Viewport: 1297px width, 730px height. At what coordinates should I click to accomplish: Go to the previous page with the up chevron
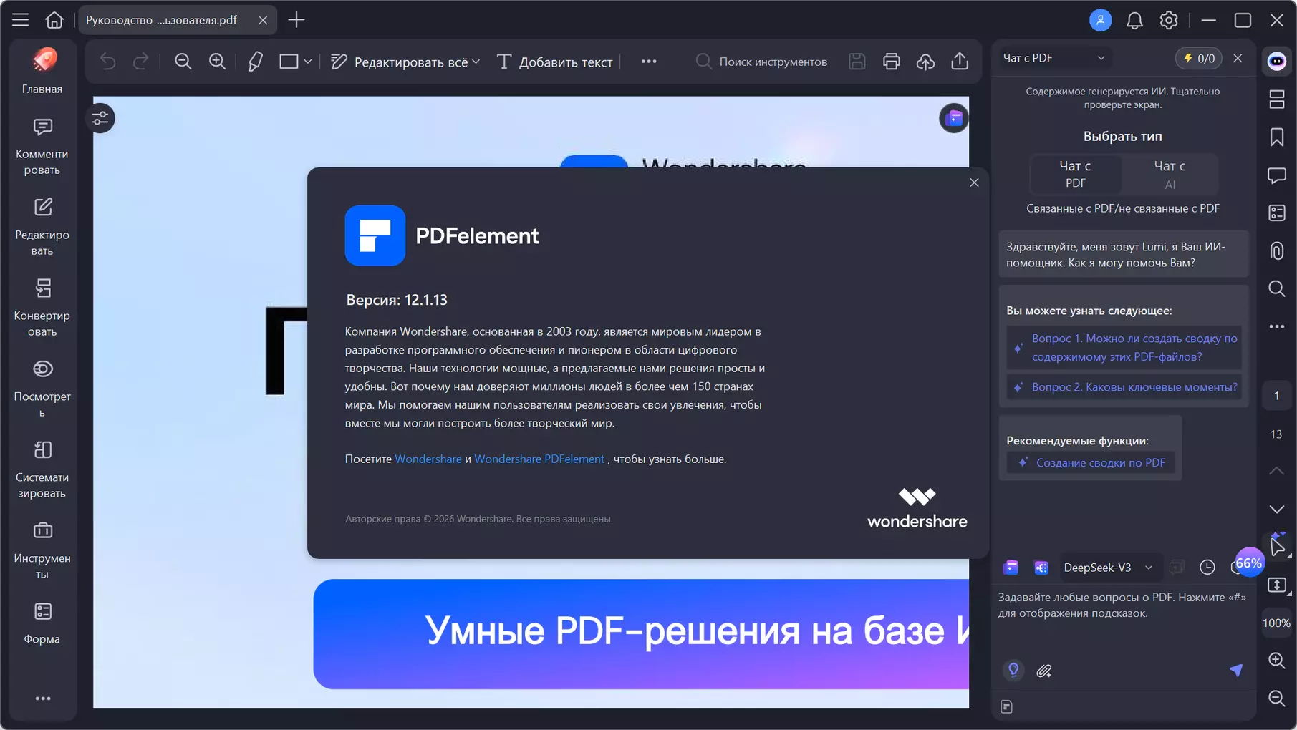(1277, 471)
